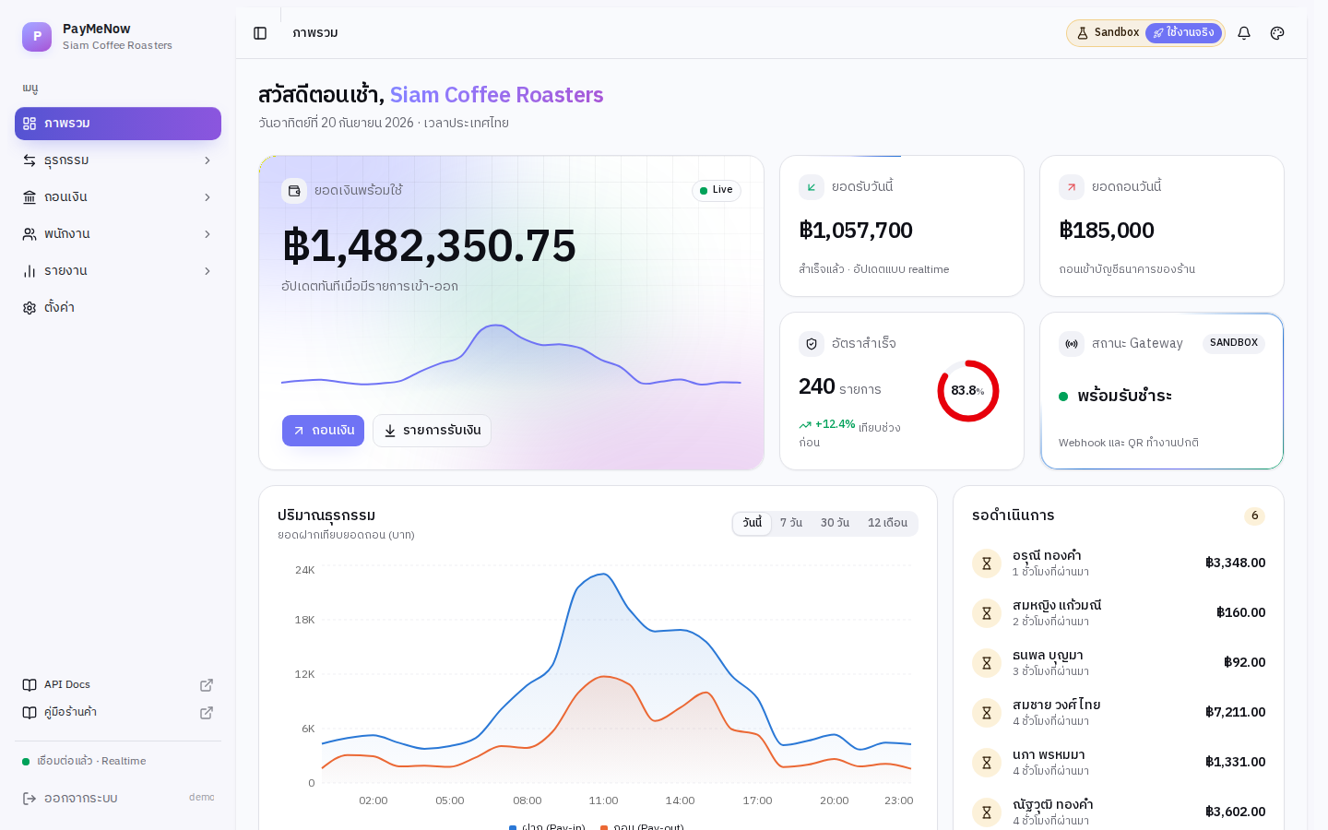Open the theme palette icon
The width and height of the screenshot is (1328, 830).
pyautogui.click(x=1277, y=33)
